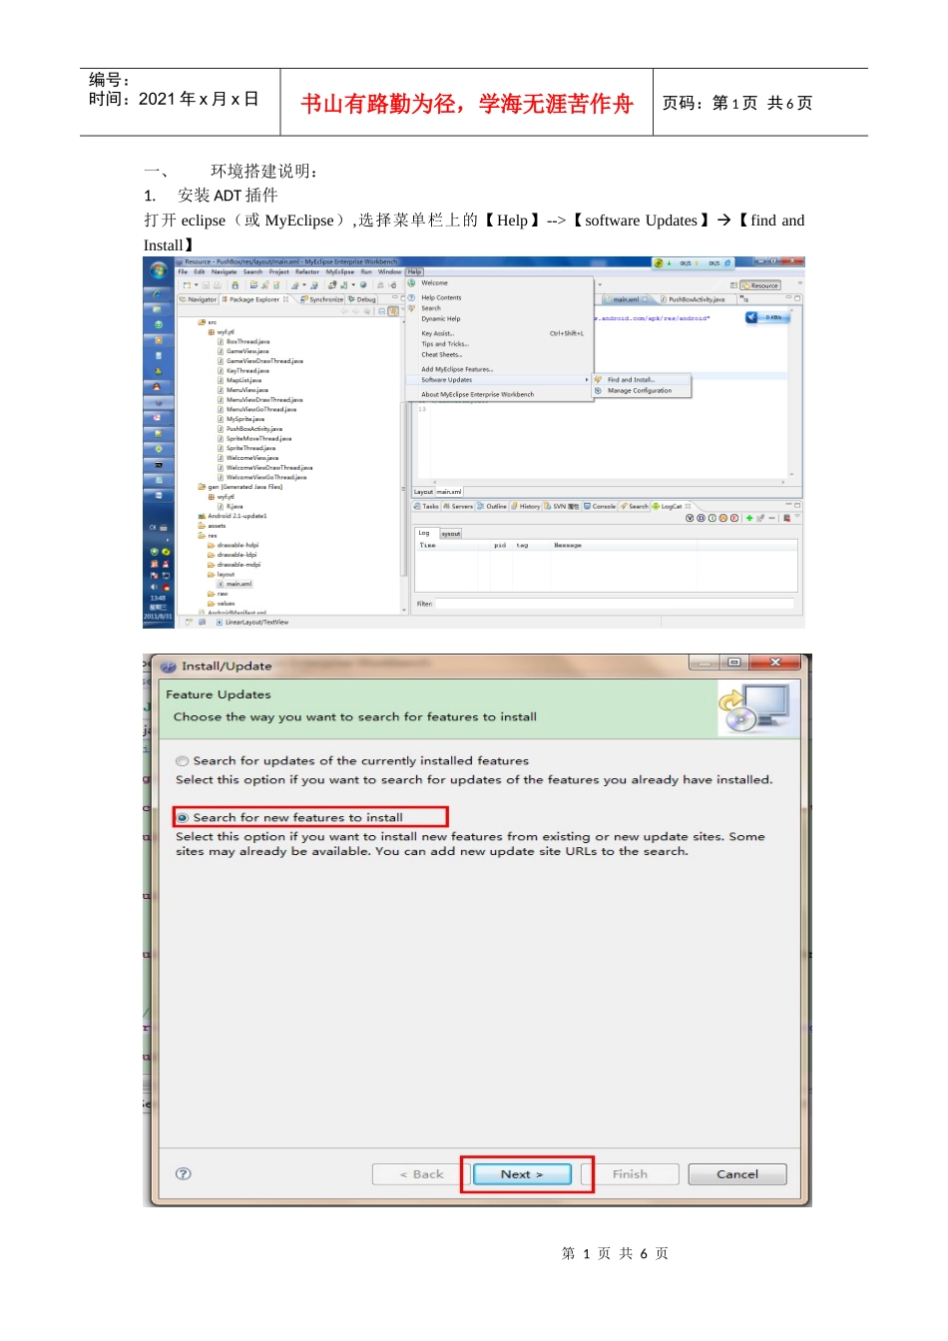The height and width of the screenshot is (1341, 948).
Task: Click the help question icon in Install/Update dialog
Action: [184, 1173]
